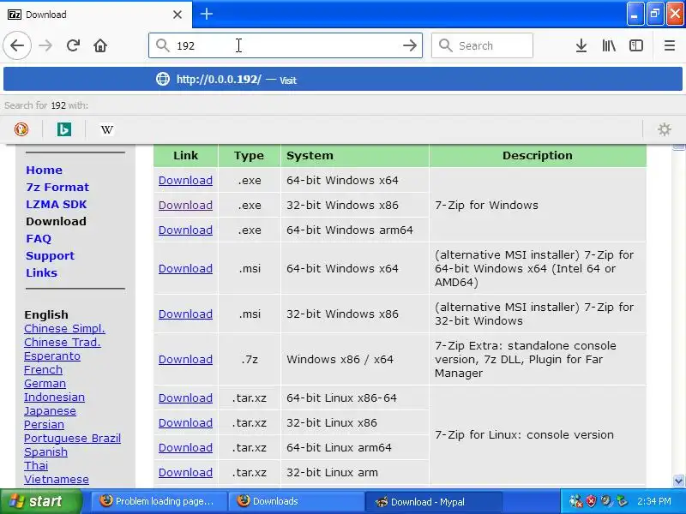Screen dimensions: 686x514
Task: Click the 7-Zip for Windows description cell
Action: pos(538,205)
